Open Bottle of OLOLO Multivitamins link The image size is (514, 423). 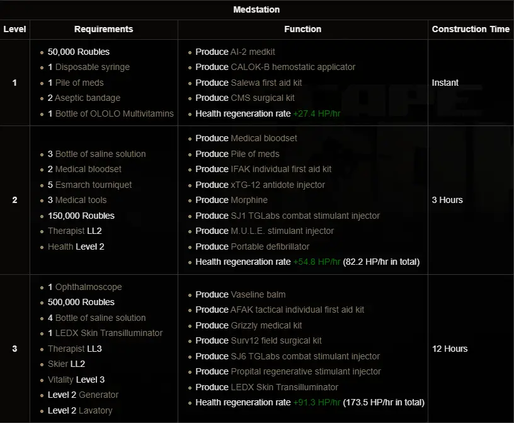115,113
